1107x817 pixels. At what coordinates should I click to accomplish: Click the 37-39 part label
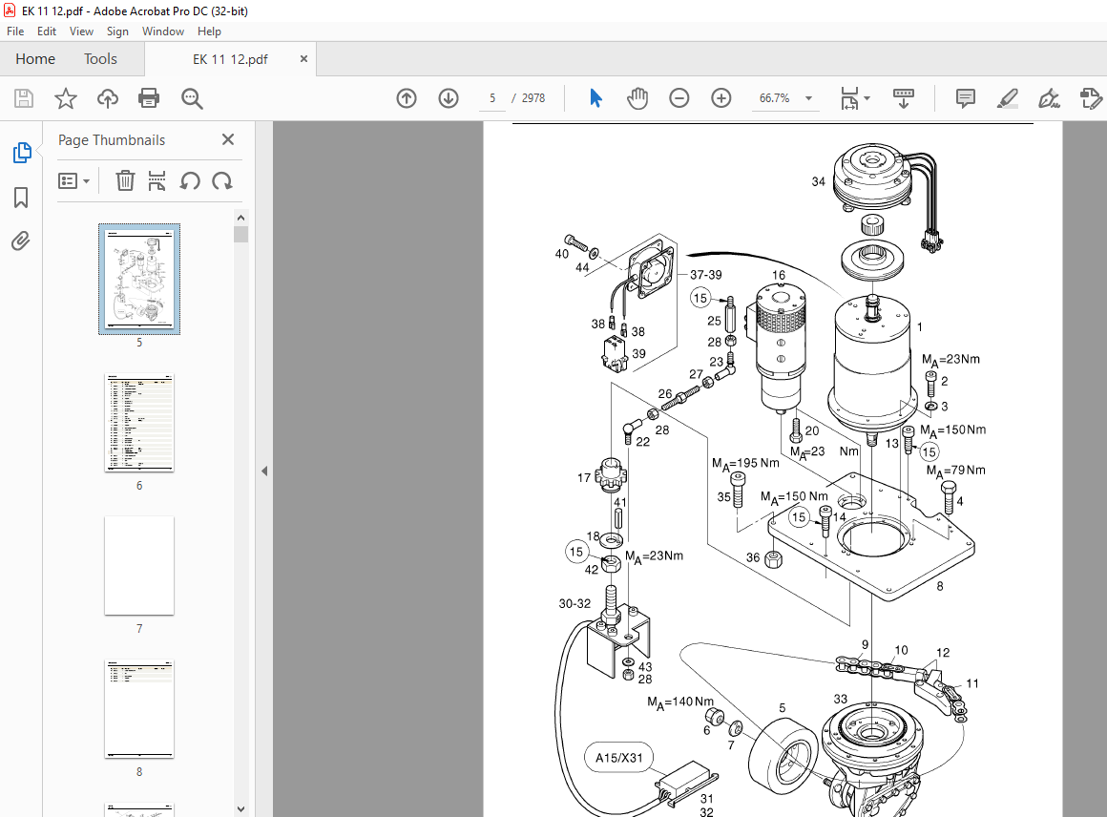(706, 275)
